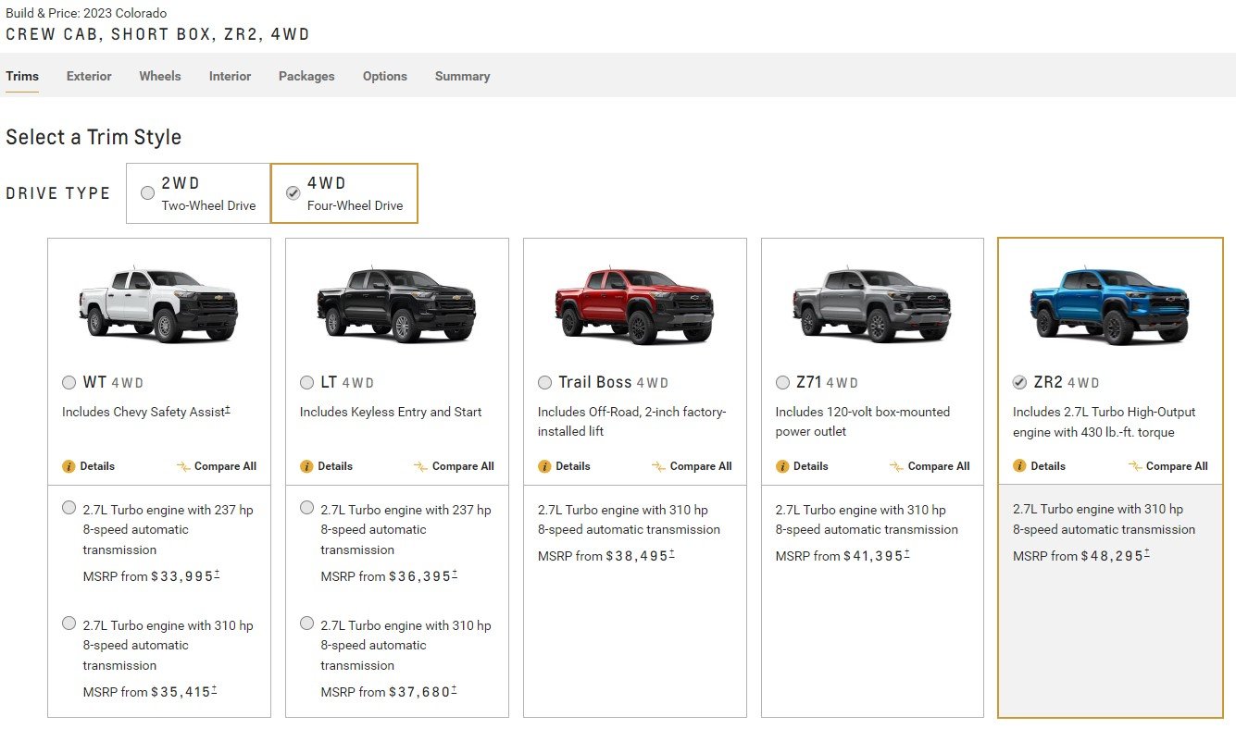Choose LT 310 hp engine option radio
The image size is (1236, 741).
[x=306, y=623]
